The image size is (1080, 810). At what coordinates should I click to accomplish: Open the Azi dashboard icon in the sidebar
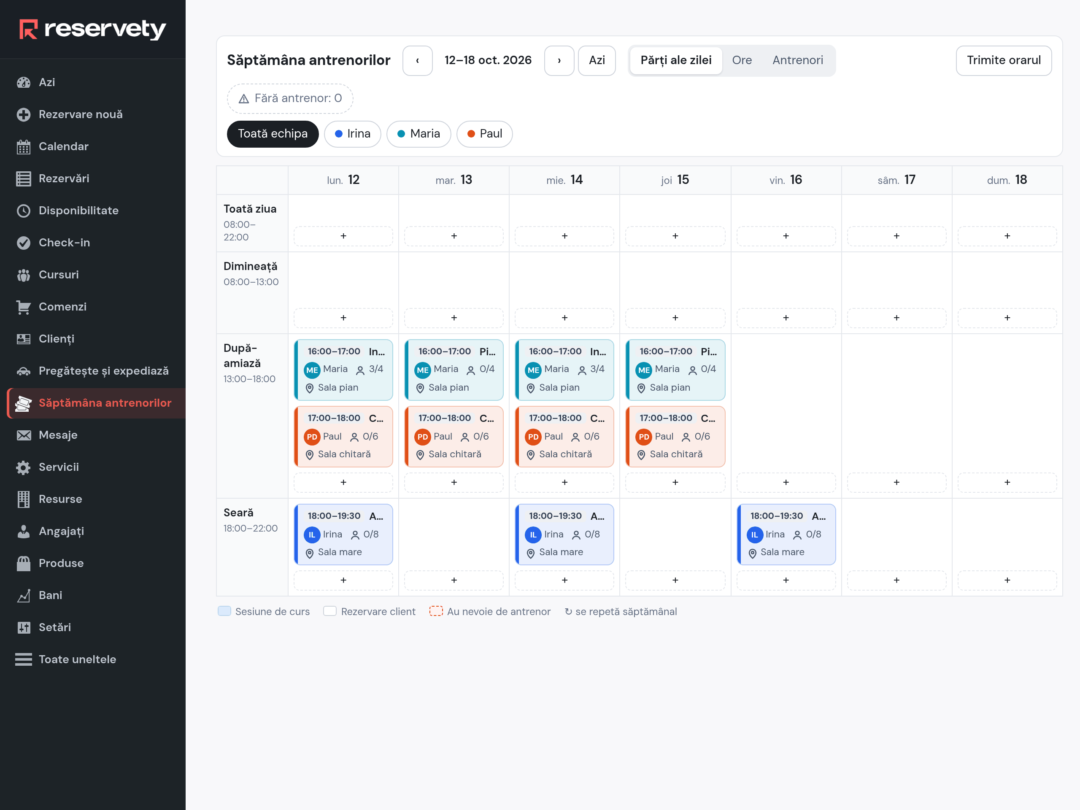click(x=24, y=83)
